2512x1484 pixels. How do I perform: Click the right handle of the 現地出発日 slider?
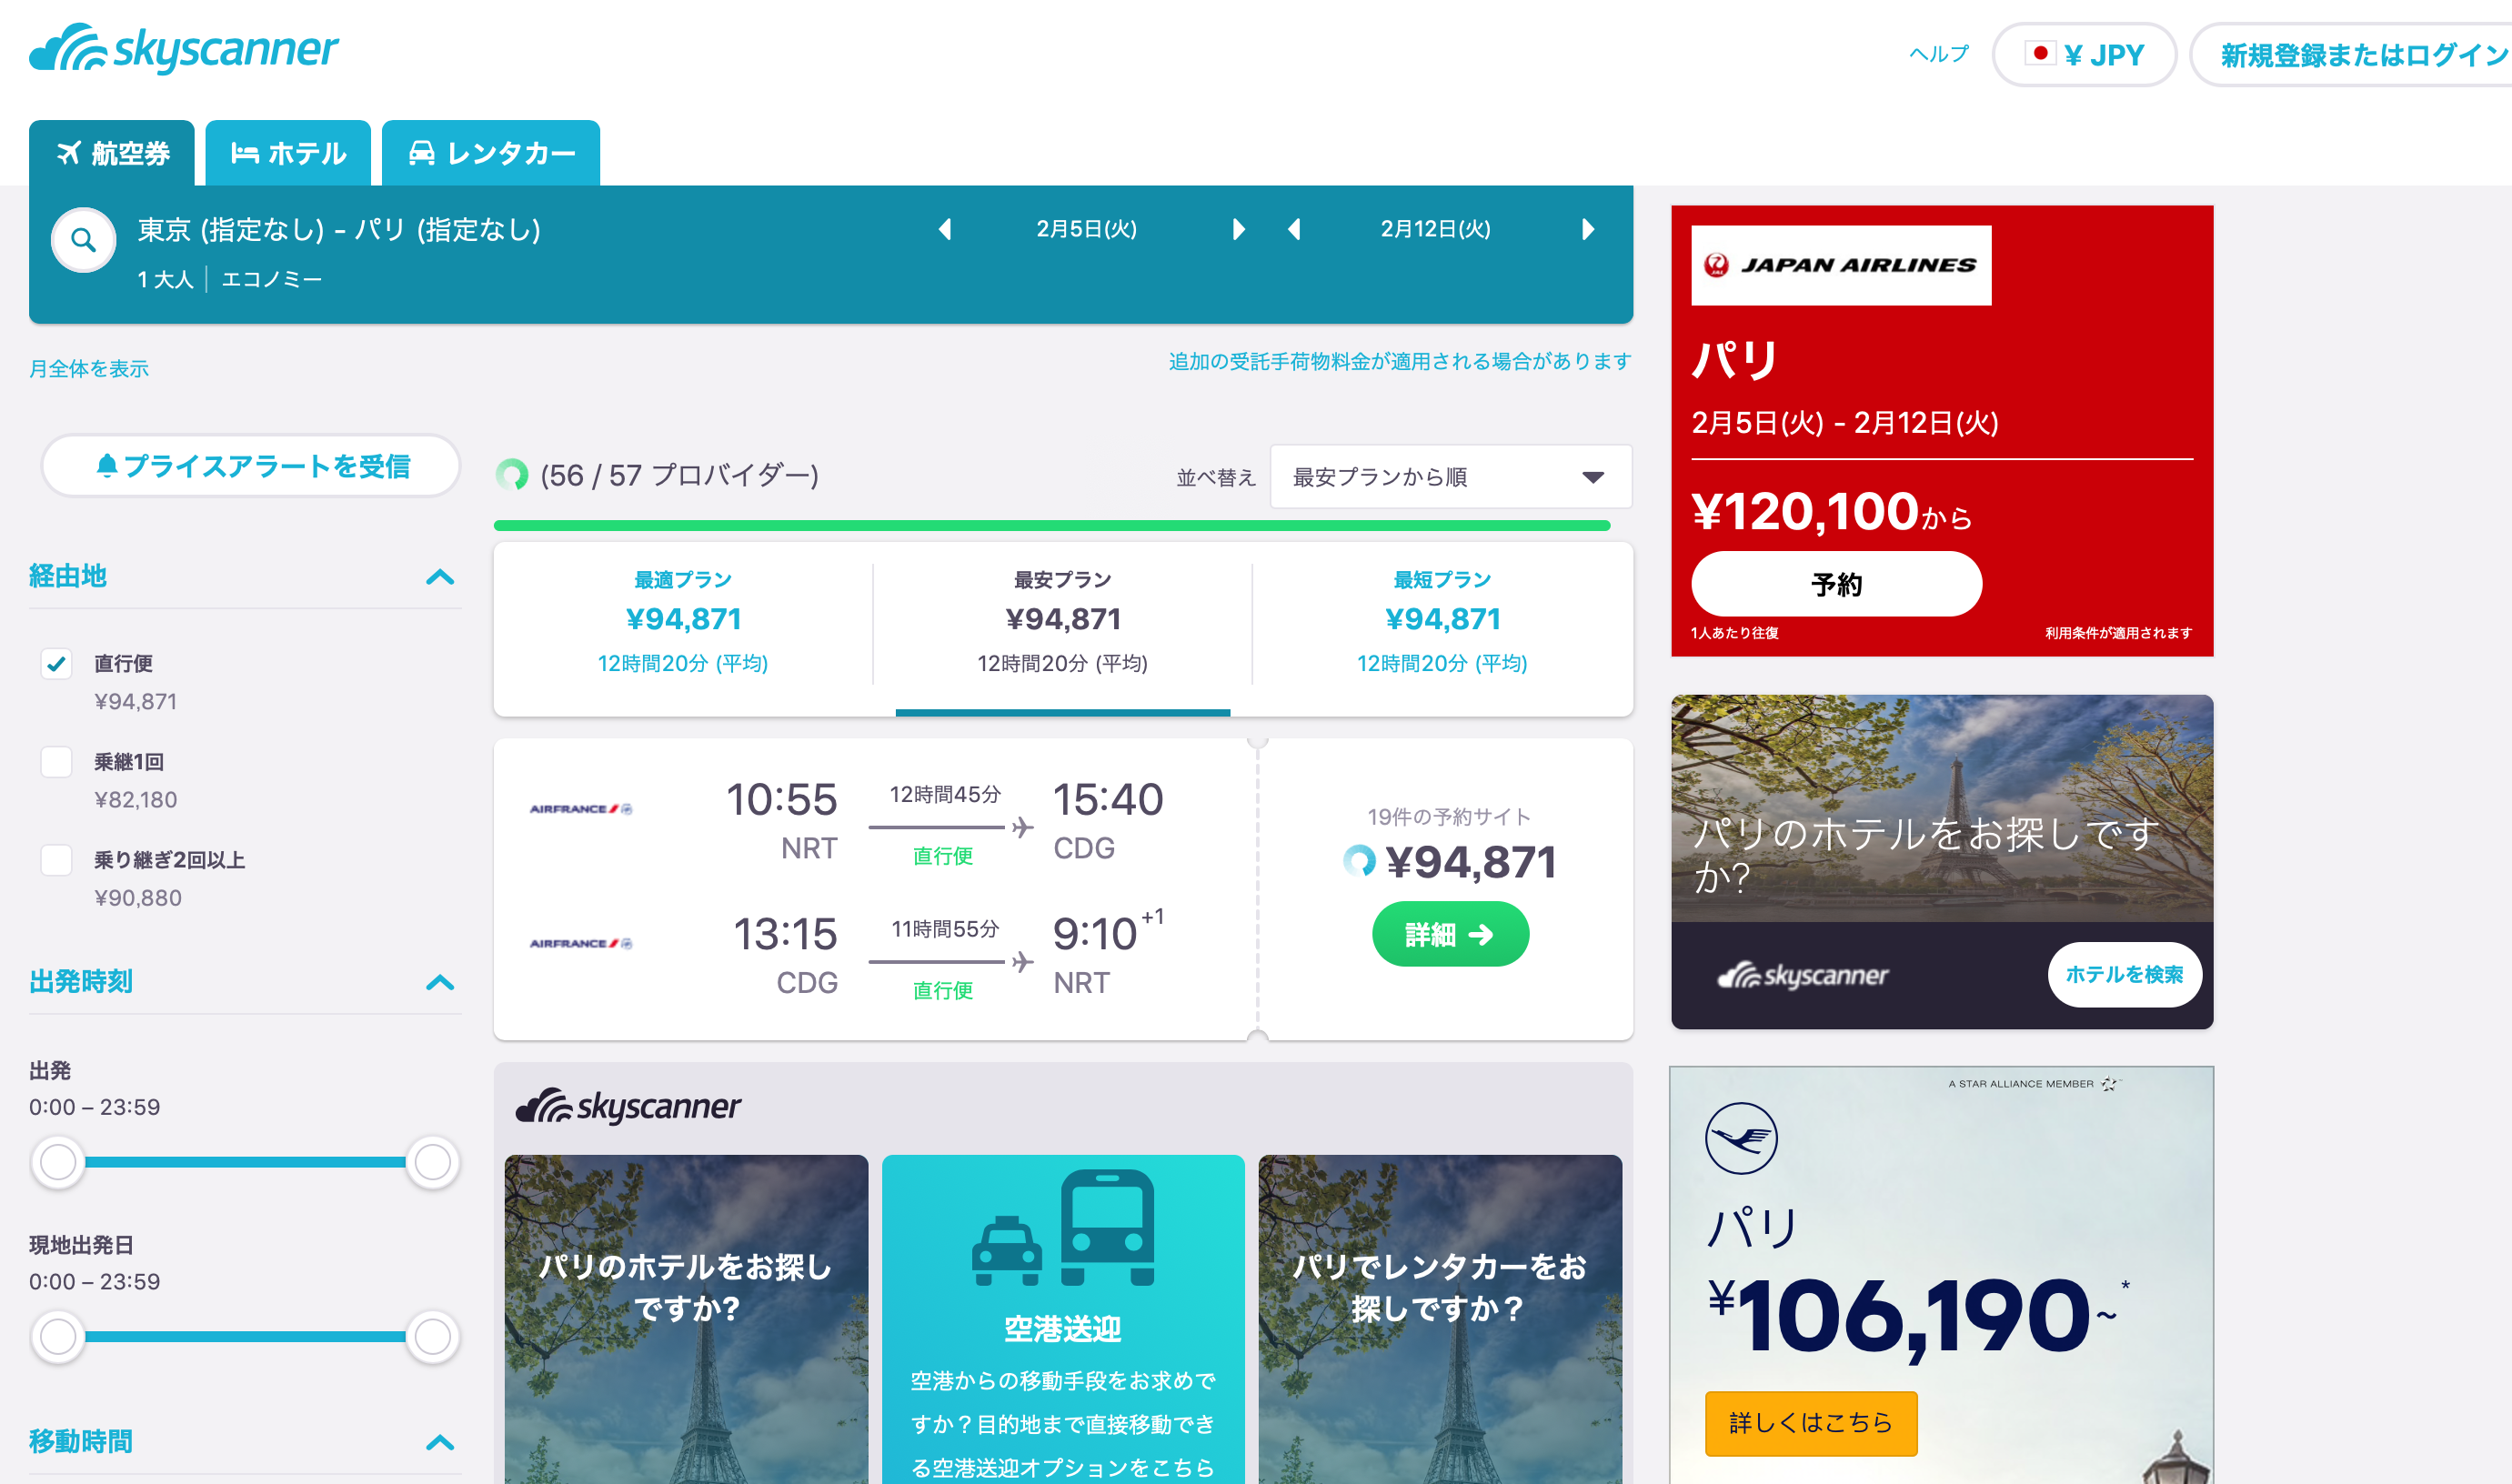coord(432,1337)
